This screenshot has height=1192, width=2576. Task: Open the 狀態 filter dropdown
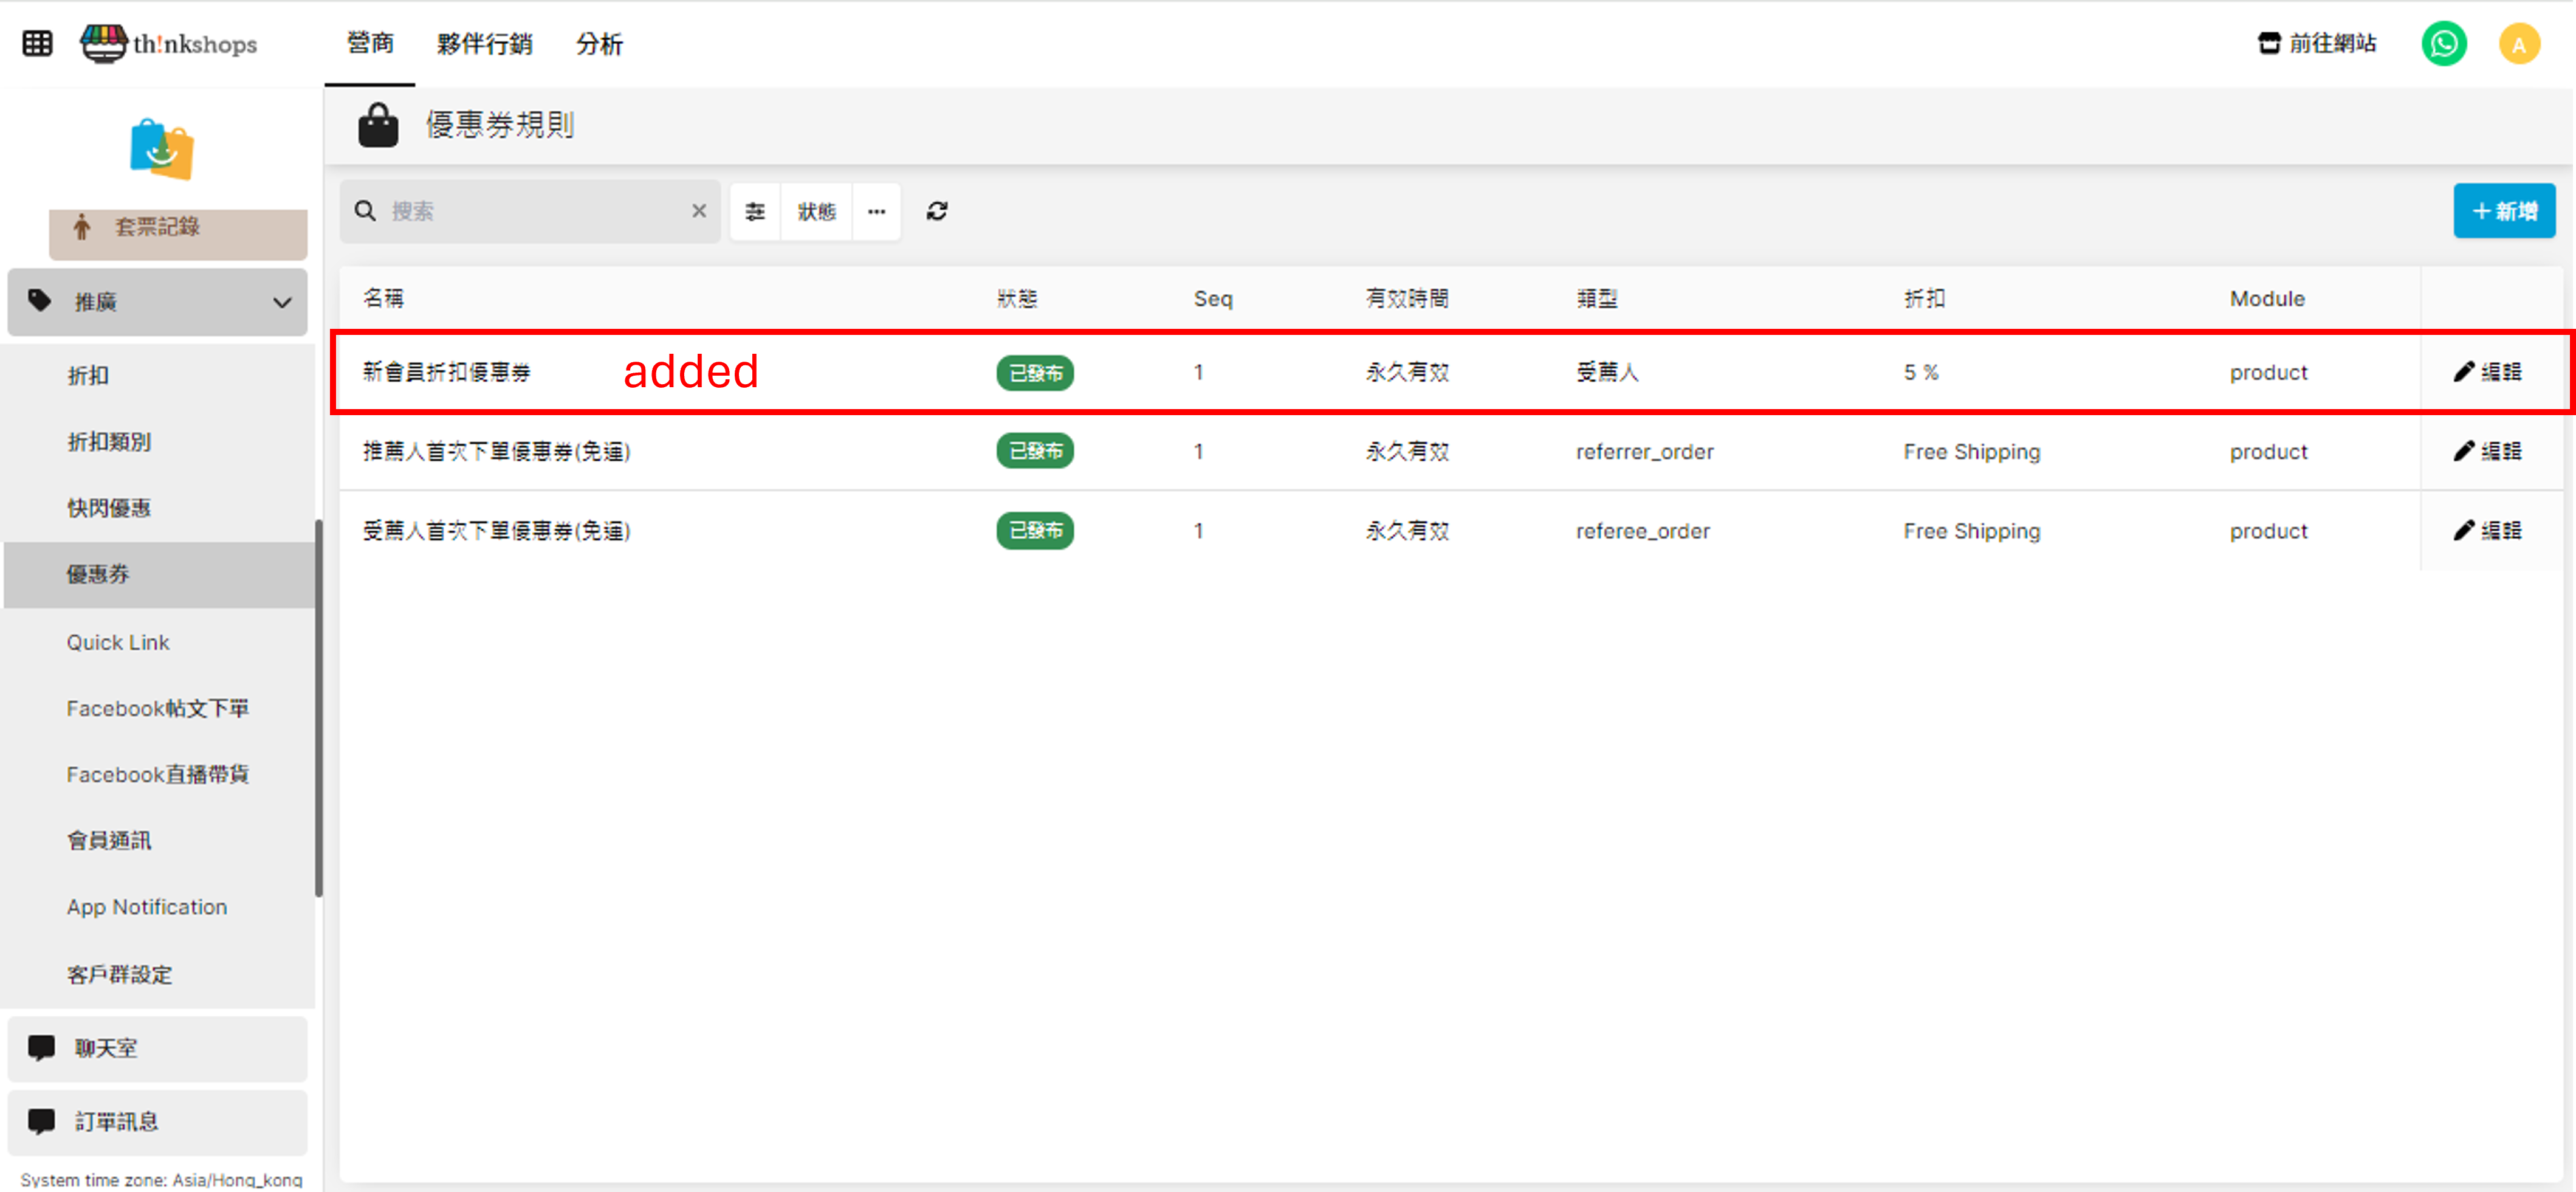816,211
